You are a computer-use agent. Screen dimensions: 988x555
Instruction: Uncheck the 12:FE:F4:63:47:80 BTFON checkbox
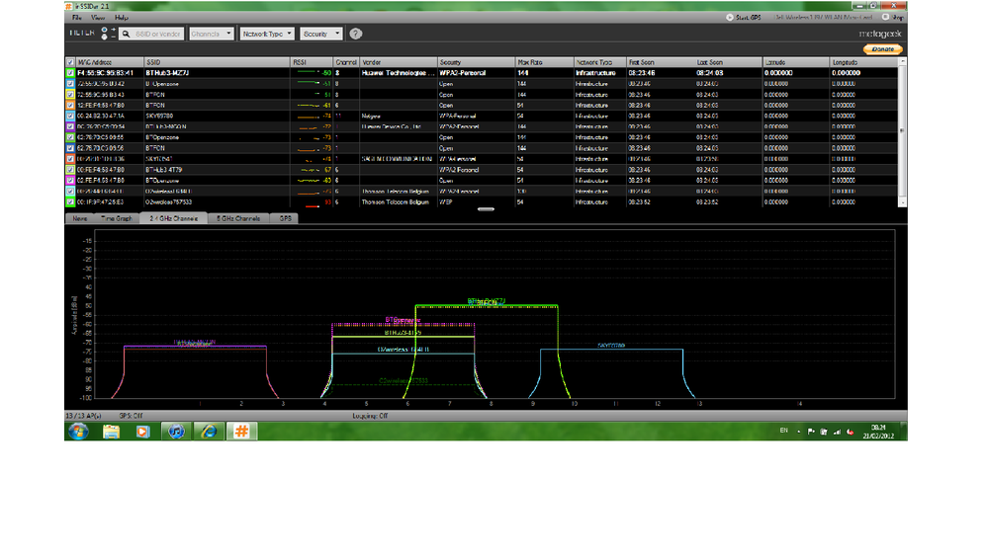(70, 105)
